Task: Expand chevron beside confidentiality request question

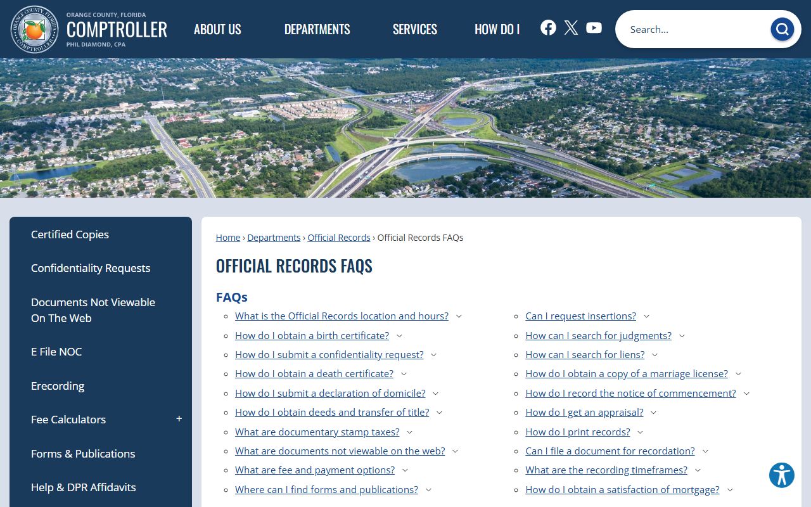Action: [433, 355]
